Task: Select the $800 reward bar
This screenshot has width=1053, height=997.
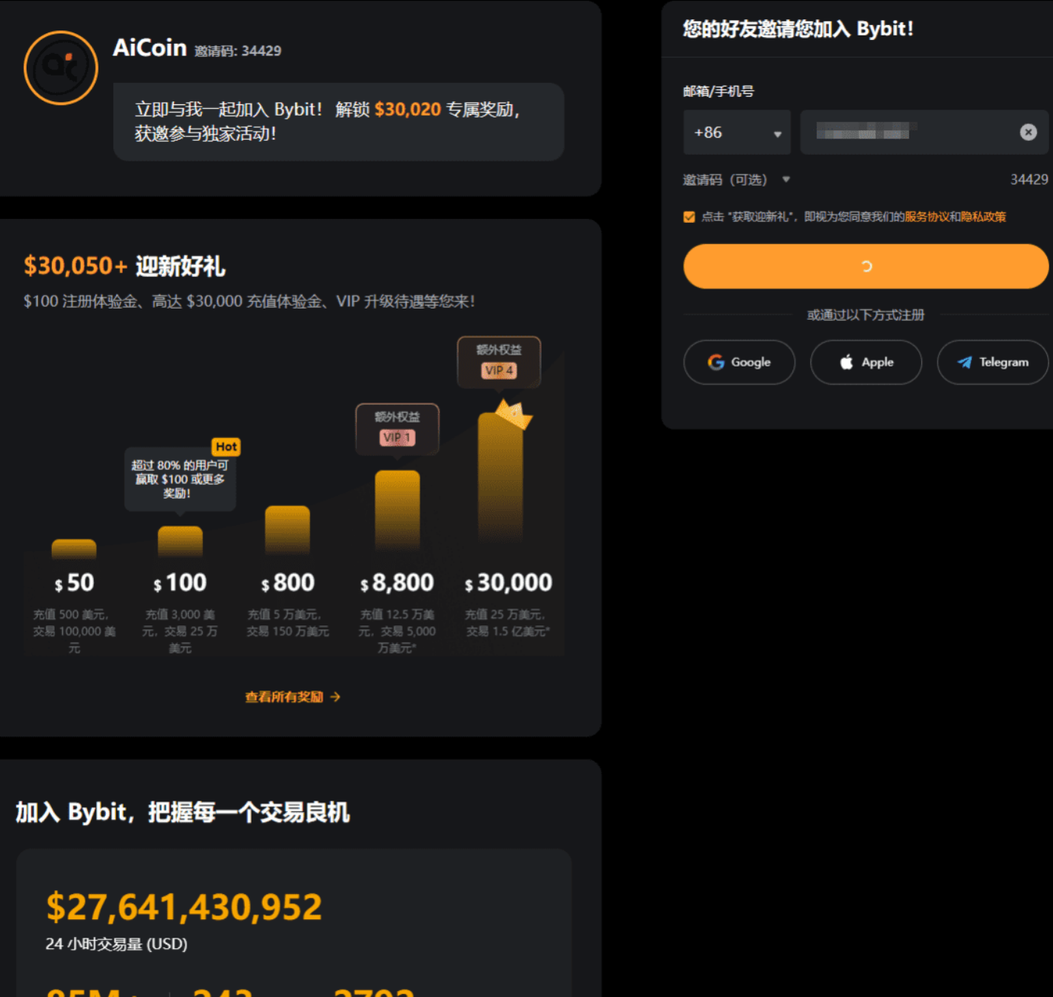Action: [287, 531]
